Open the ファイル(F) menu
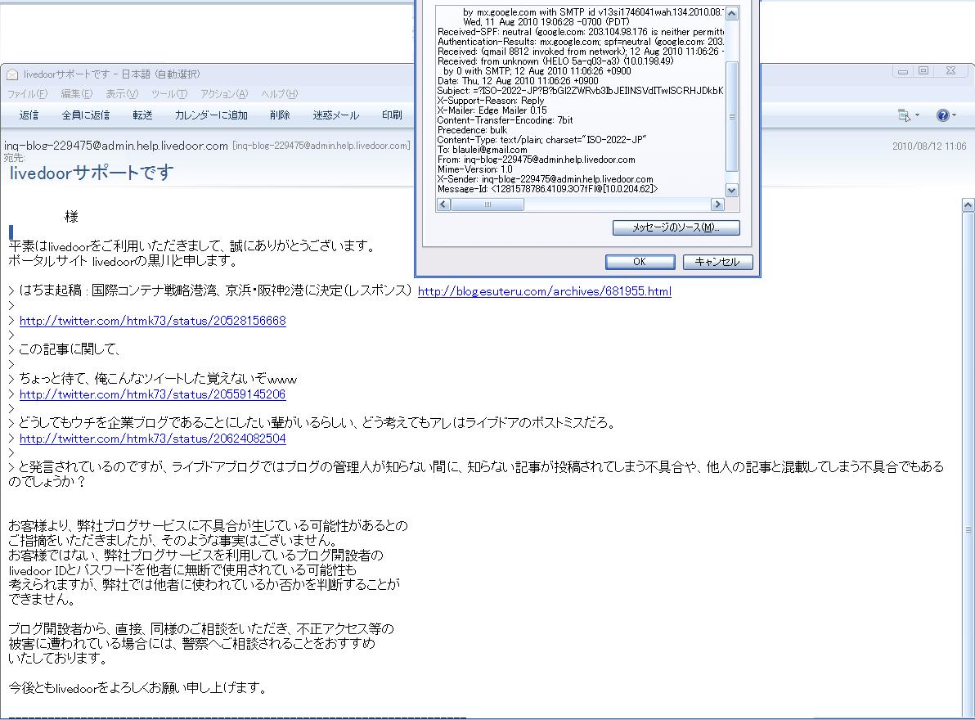Screen dimensions: 975x720 [27, 94]
